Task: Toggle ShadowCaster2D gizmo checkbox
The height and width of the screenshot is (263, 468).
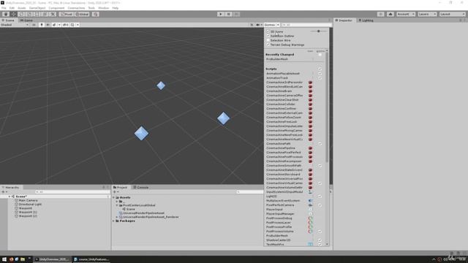Action: pyautogui.click(x=320, y=240)
